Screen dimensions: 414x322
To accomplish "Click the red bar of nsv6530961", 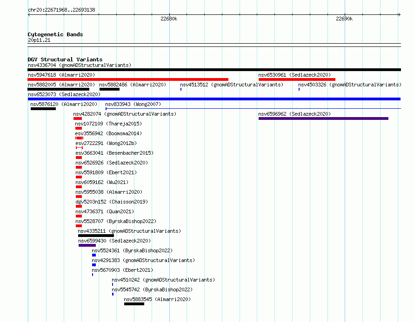I will click(297, 79).
